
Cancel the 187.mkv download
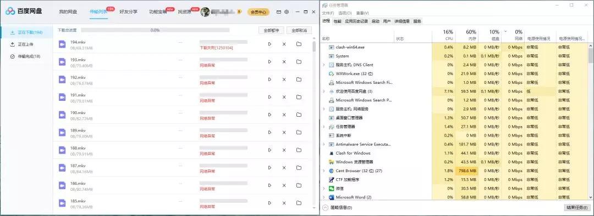point(284,167)
